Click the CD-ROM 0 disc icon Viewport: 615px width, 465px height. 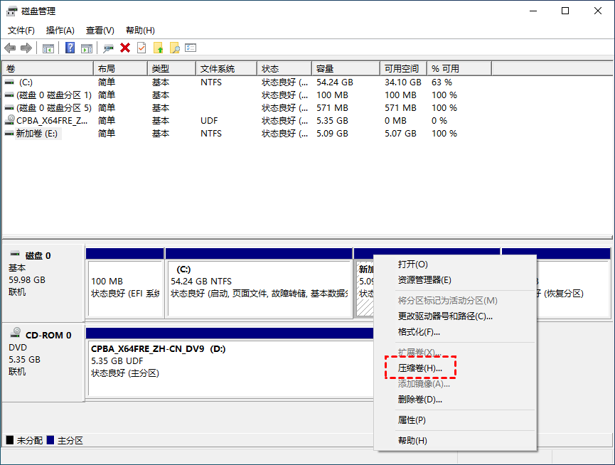coord(16,333)
